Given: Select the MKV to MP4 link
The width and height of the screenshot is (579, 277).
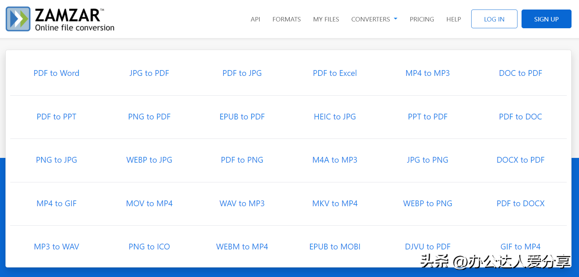Looking at the screenshot, I should click(335, 203).
